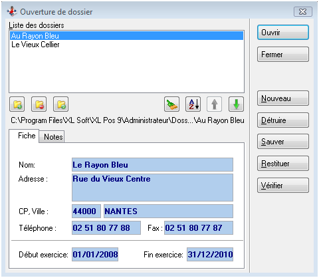Click the Fin exercice field 31/12/2010
The height and width of the screenshot is (278, 319).
pos(210,254)
